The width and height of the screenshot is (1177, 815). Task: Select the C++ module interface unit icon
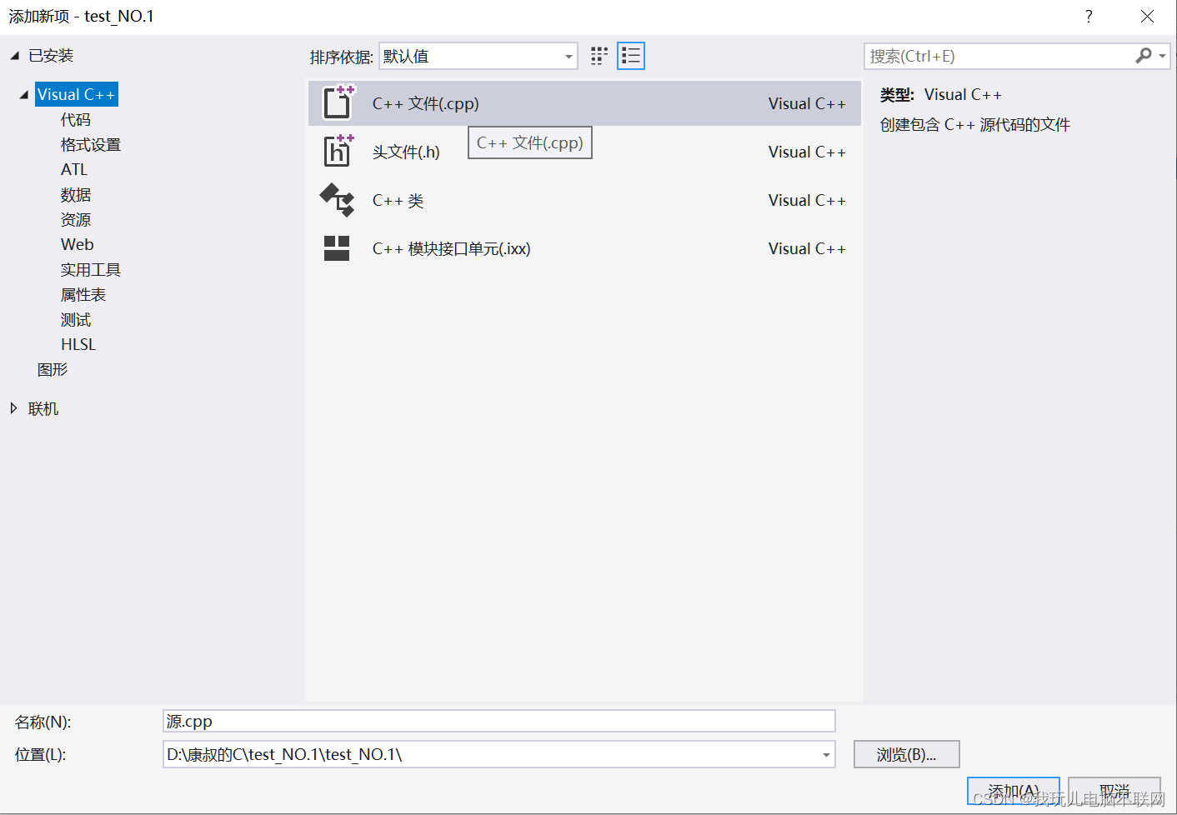(x=337, y=248)
